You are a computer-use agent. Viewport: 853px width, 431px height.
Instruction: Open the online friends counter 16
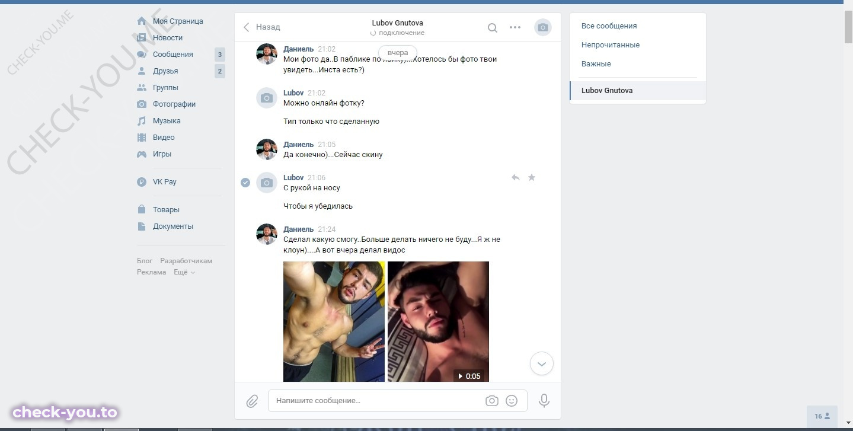[x=822, y=416]
